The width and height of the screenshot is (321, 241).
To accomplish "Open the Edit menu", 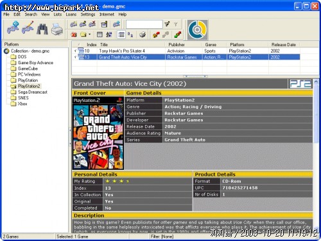I will click(x=17, y=15).
